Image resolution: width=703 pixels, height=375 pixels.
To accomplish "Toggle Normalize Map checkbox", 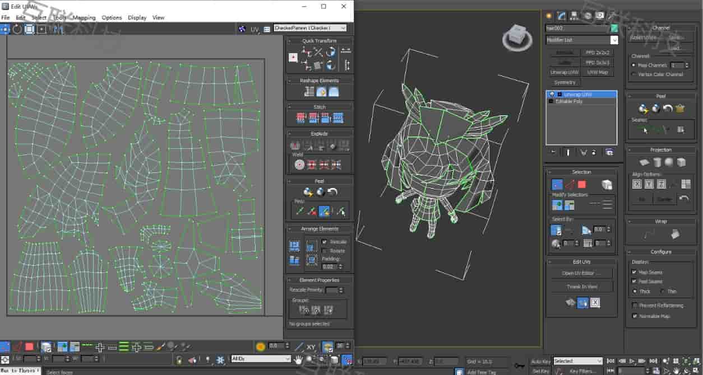I will (635, 316).
